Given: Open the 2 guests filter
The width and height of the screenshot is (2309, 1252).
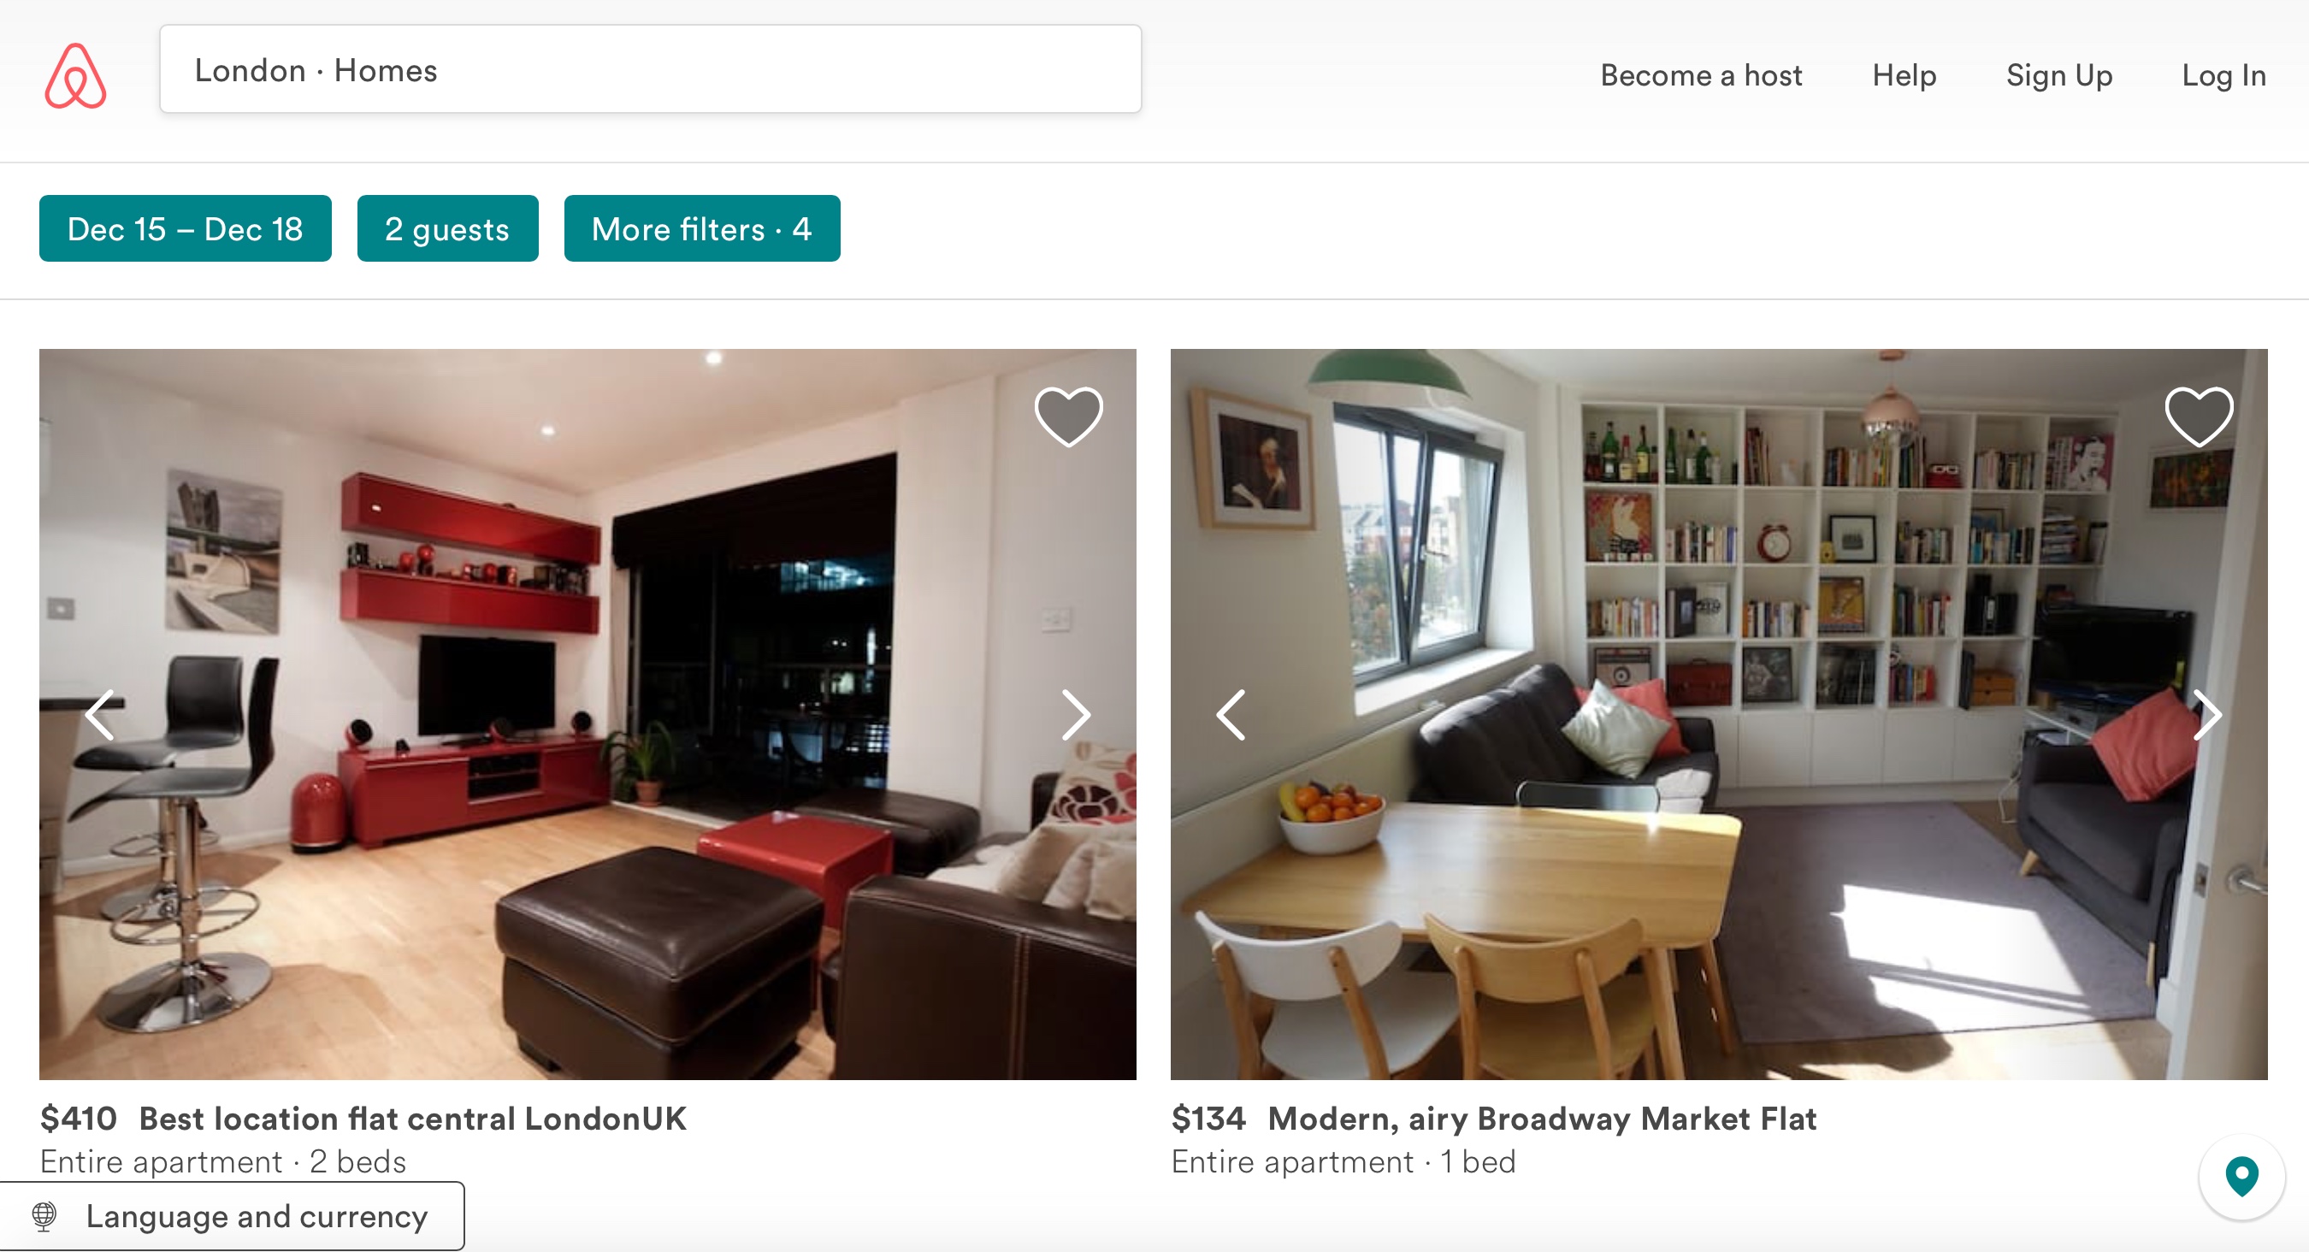Looking at the screenshot, I should coord(447,228).
